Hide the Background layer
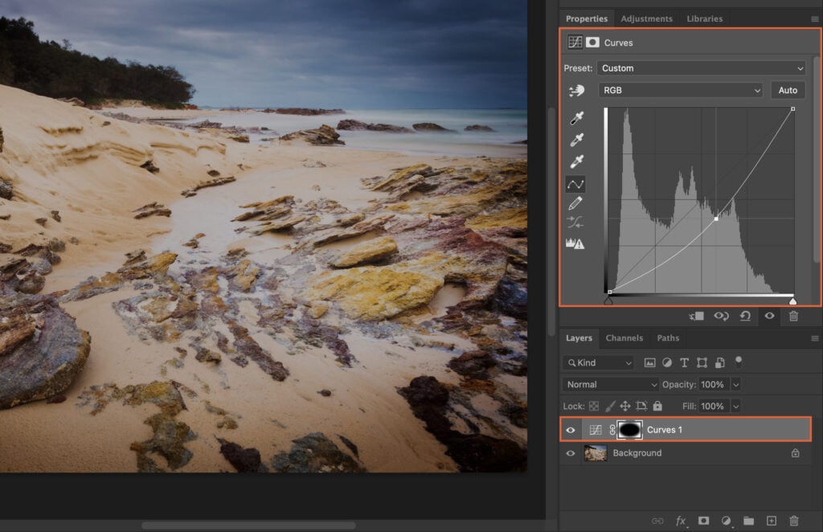This screenshot has width=823, height=532. [x=570, y=452]
